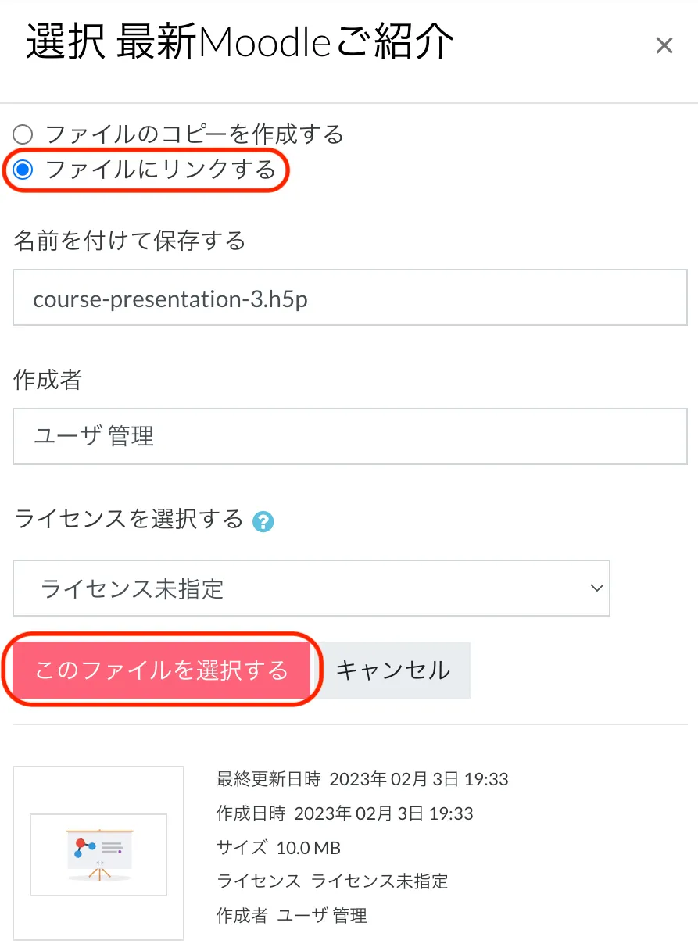
Task: Click the course presentation file thumbnail
Action: coord(98,853)
